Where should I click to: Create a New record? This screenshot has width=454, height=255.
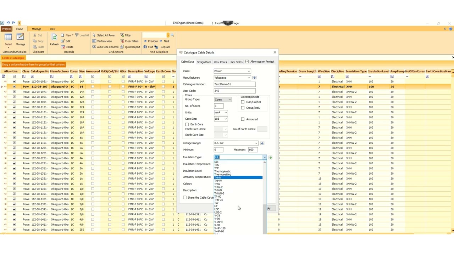(x=67, y=35)
